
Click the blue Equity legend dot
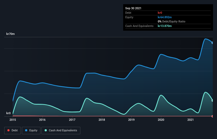tap(26, 130)
